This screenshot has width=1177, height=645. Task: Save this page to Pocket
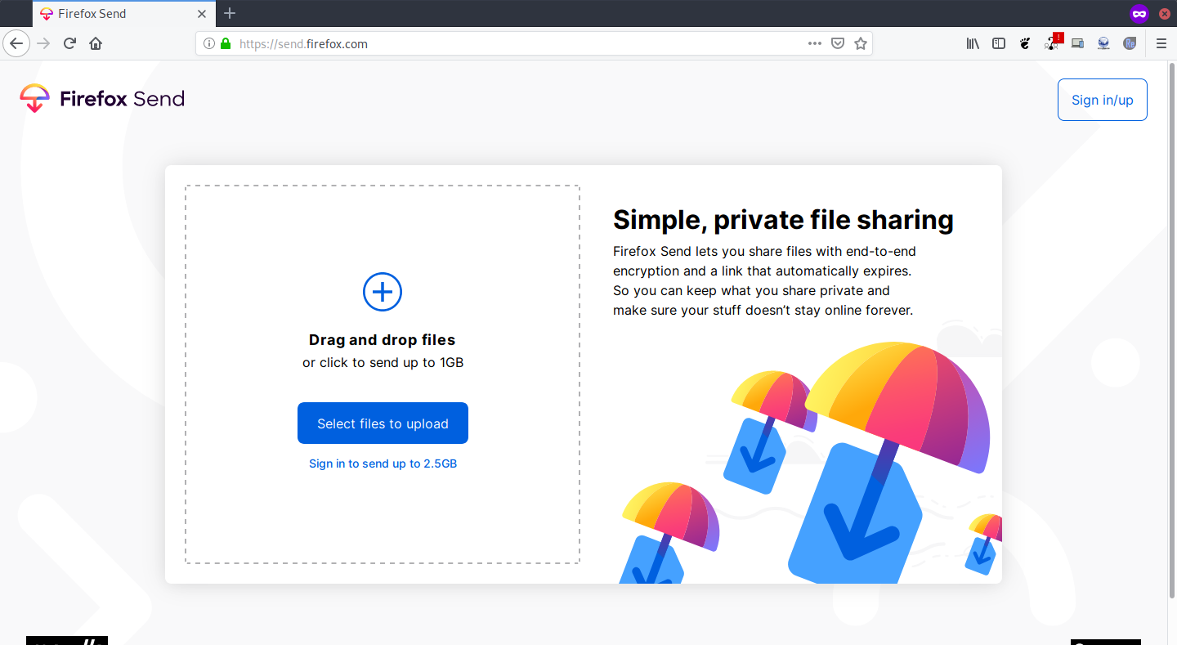(838, 43)
